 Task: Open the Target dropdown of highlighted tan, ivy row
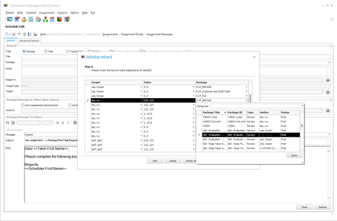click(x=141, y=100)
